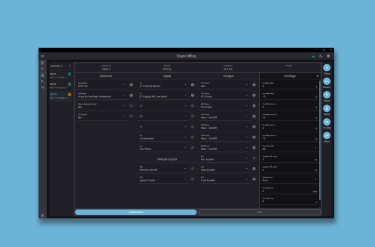Select device DEV2 in the device list
The width and height of the screenshot is (375, 247).
(x=60, y=75)
